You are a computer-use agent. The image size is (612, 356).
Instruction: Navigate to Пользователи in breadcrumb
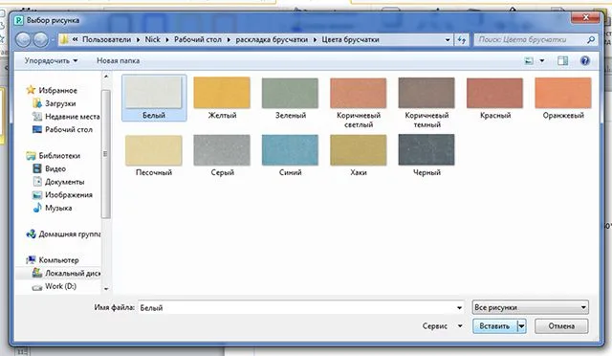point(106,39)
